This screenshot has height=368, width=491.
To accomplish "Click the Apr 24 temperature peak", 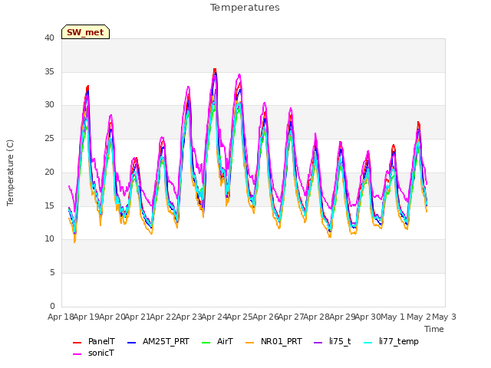I will [x=215, y=70].
